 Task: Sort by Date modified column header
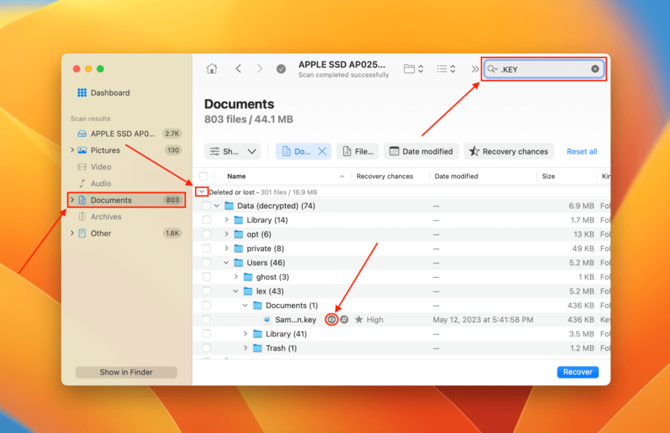click(456, 176)
